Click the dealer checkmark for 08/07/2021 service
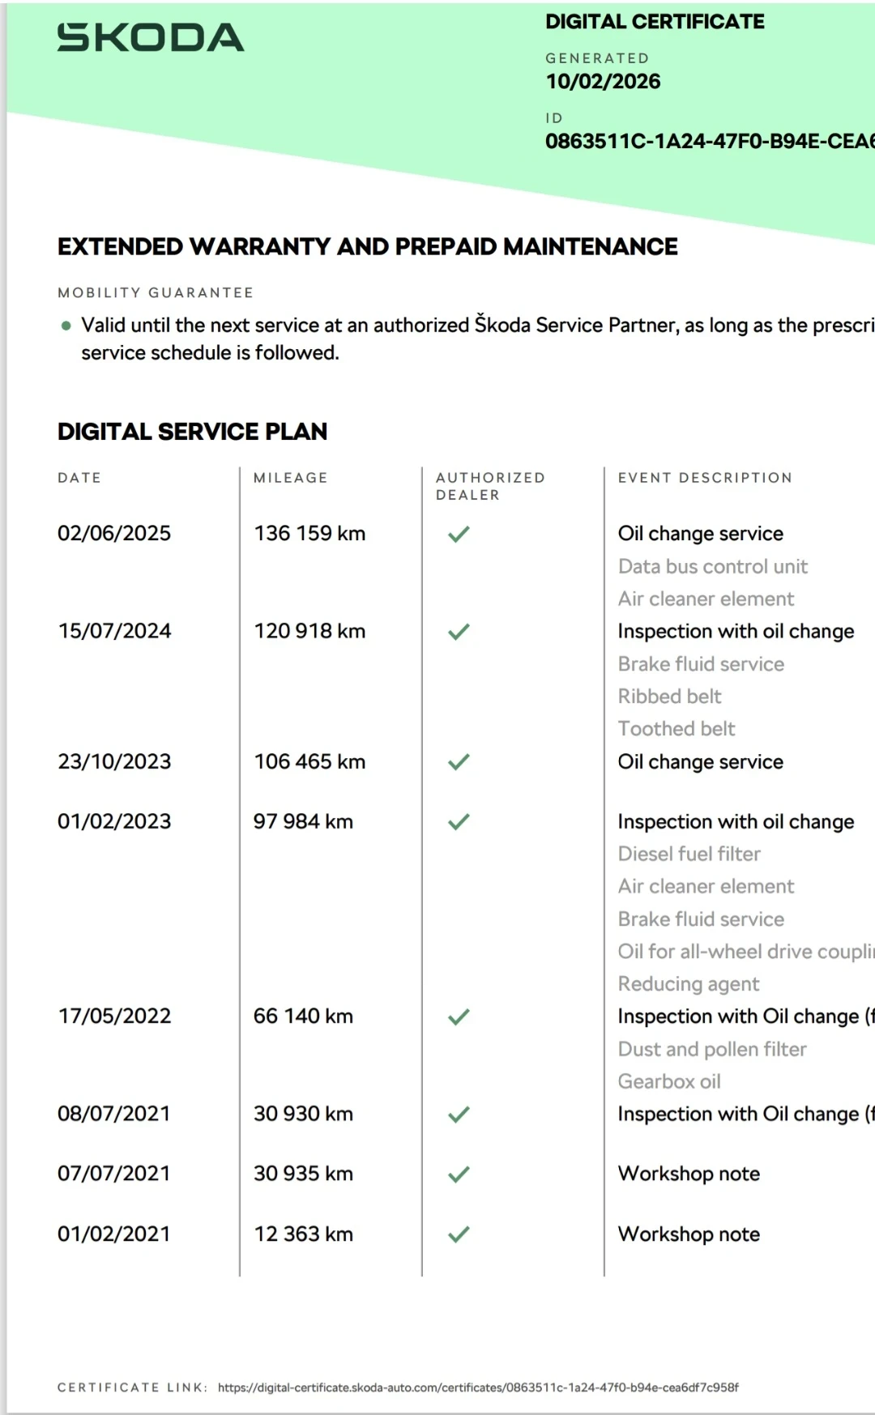 pos(459,1115)
